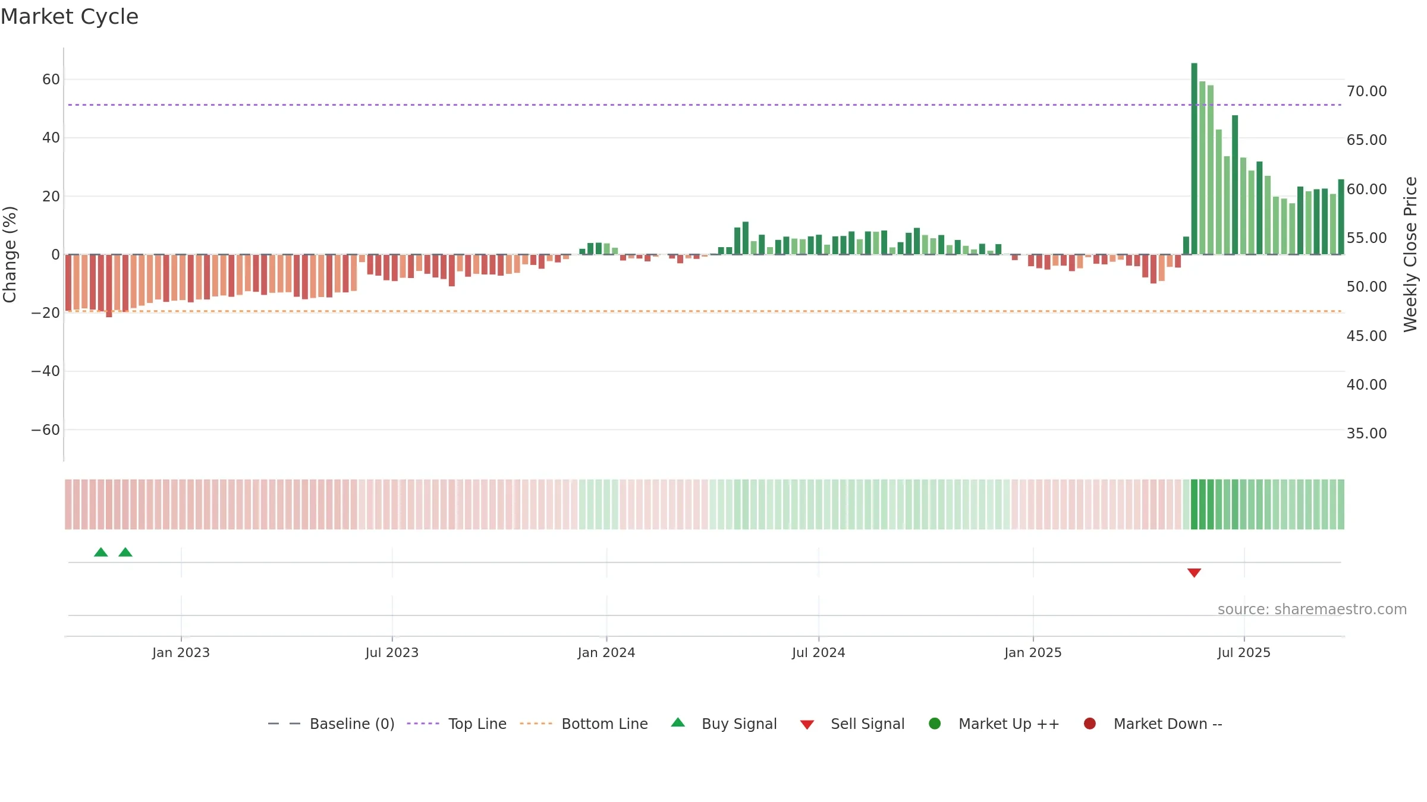Click the Jul 2023 axis label
This screenshot has height=802, width=1427.
tap(392, 653)
